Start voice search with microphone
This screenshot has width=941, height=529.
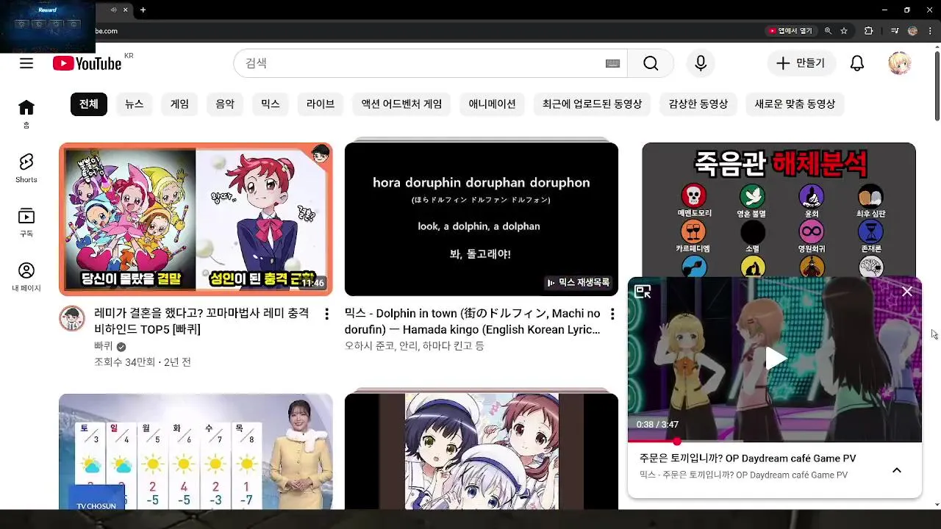click(701, 63)
